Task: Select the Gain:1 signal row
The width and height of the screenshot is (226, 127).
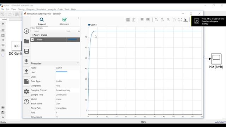Action: [55, 40]
